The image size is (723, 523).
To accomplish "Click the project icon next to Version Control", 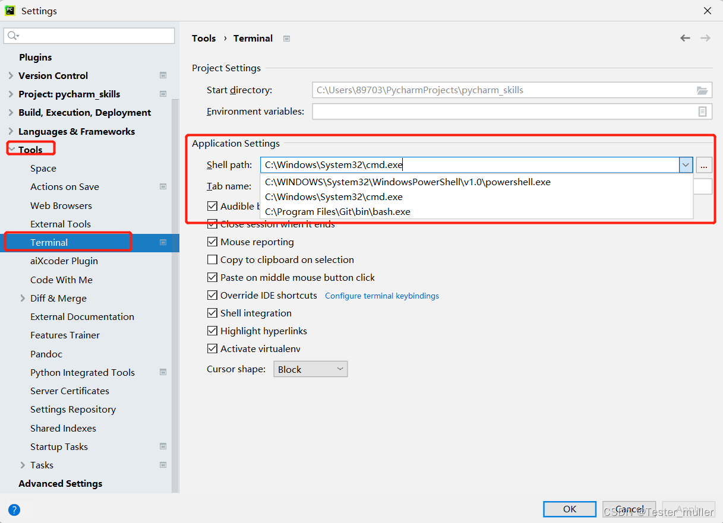I will pyautogui.click(x=163, y=75).
